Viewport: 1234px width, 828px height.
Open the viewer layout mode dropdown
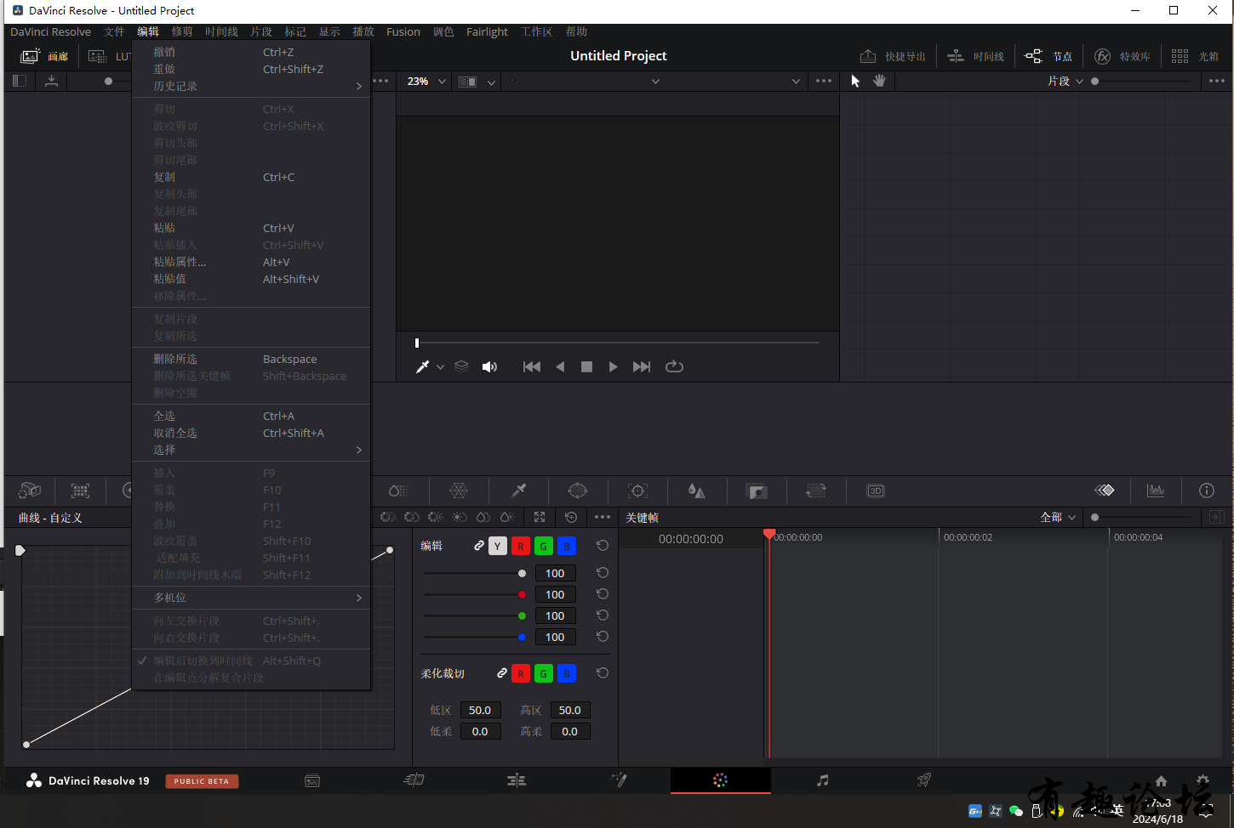[x=477, y=82]
